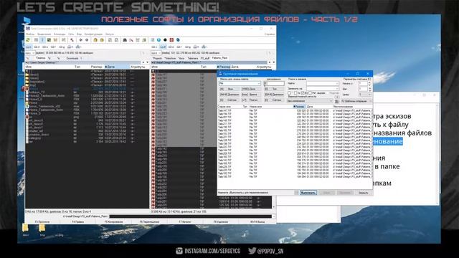Toggle the ^ checkbox in search and replace
Viewport: 459px width, 258px height.
[290, 93]
